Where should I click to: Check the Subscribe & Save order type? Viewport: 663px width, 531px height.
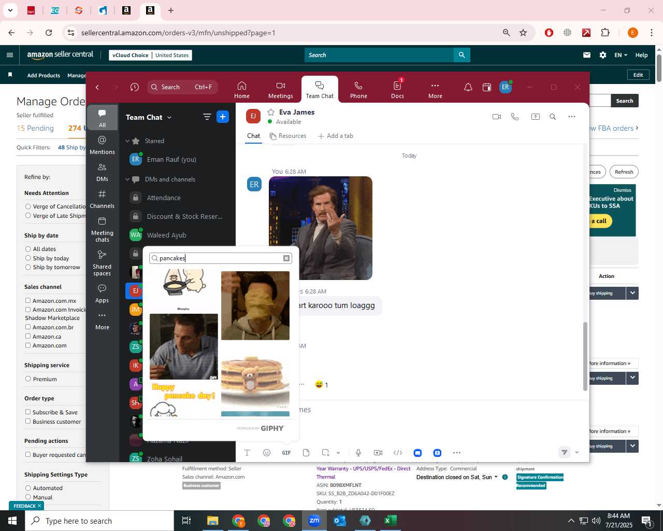tap(28, 412)
